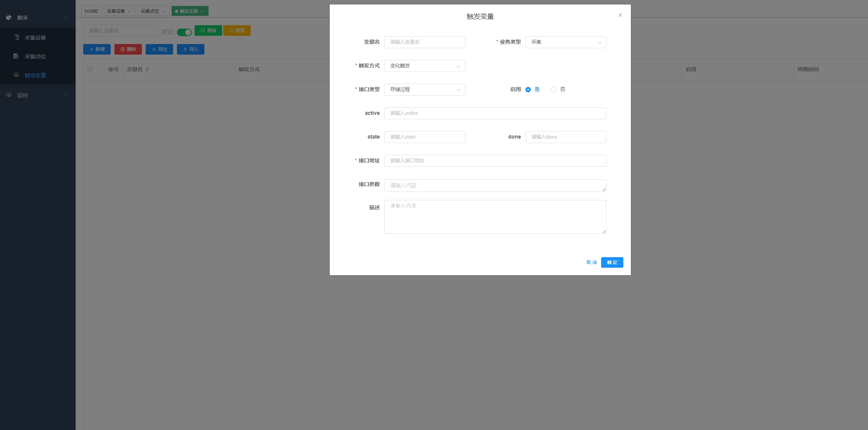868x430 pixels.
Task: Close the 触发变量 tab
Action: pyautogui.click(x=202, y=11)
